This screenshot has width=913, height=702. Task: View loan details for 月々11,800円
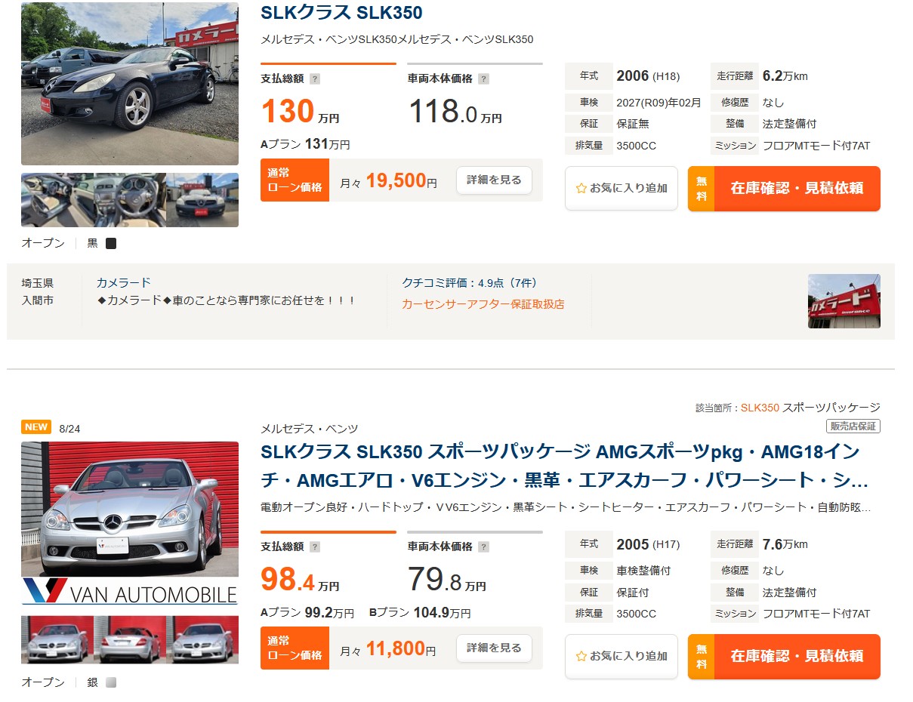[494, 648]
